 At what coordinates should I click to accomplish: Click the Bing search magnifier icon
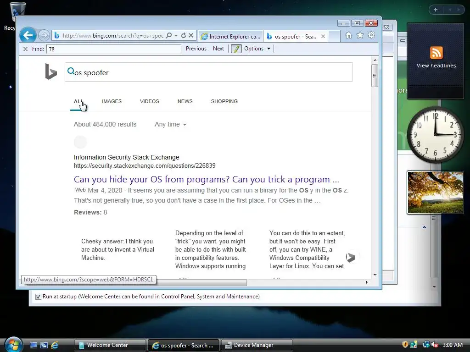pyautogui.click(x=71, y=71)
